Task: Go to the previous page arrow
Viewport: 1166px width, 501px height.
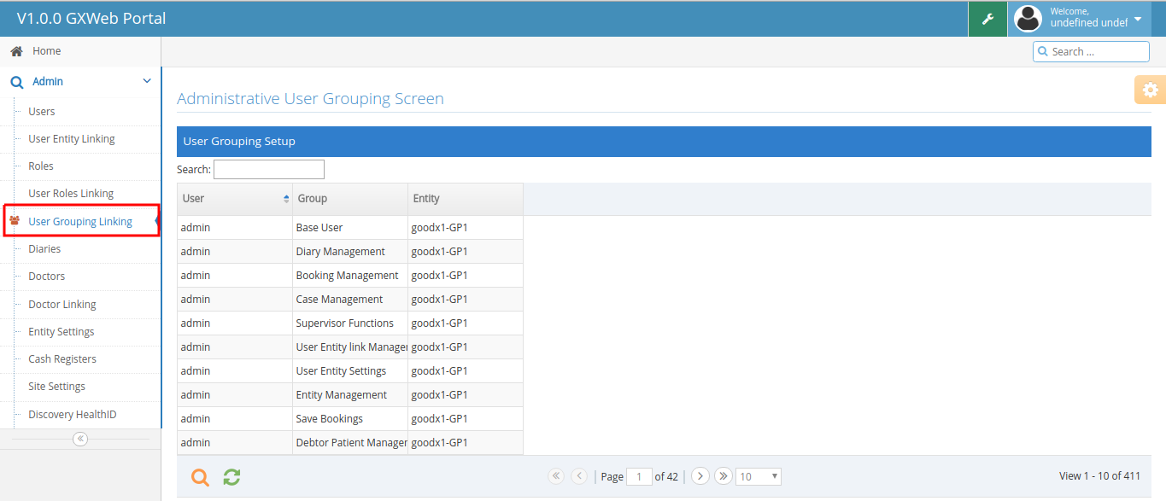Action: [579, 476]
